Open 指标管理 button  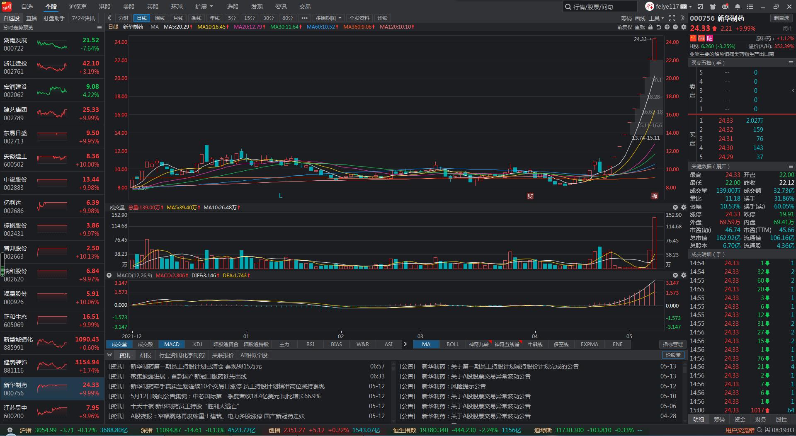(672, 344)
